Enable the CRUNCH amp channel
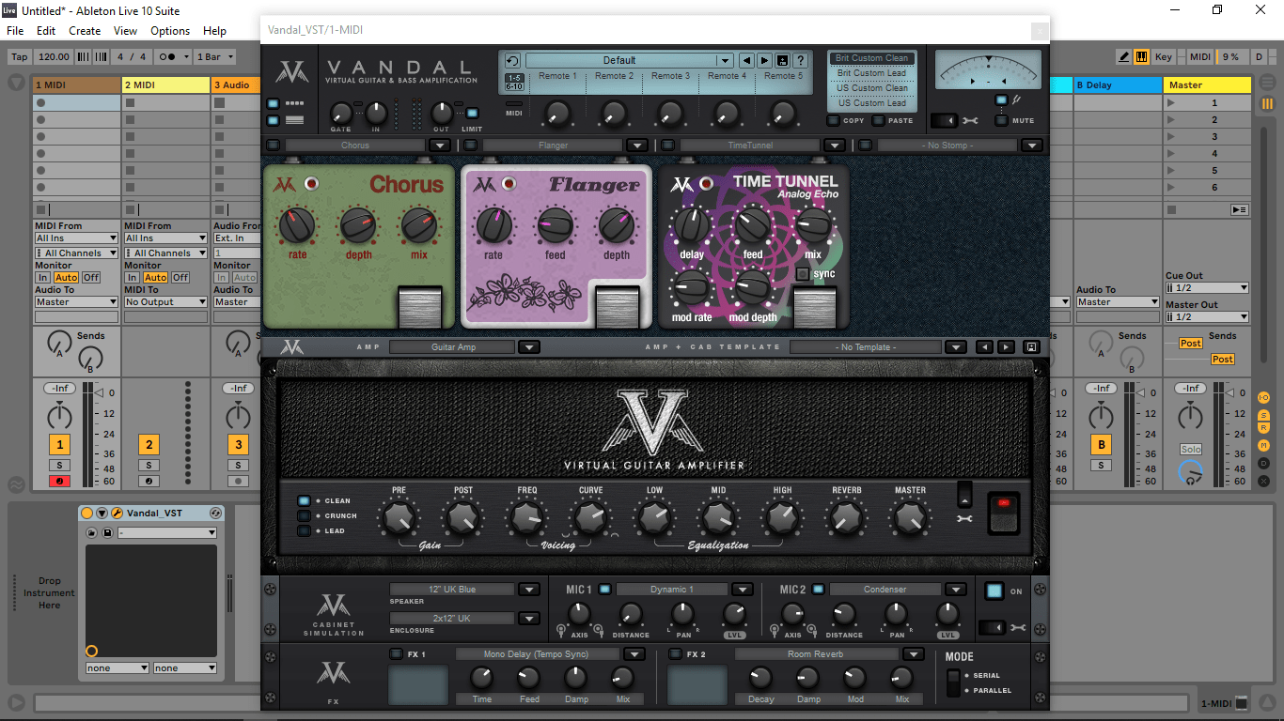 pos(305,516)
